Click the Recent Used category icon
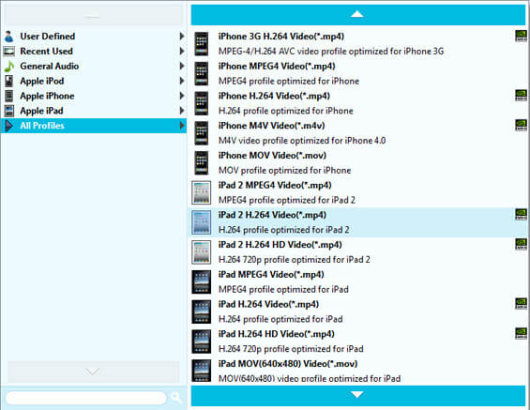The image size is (530, 410). [x=8, y=51]
